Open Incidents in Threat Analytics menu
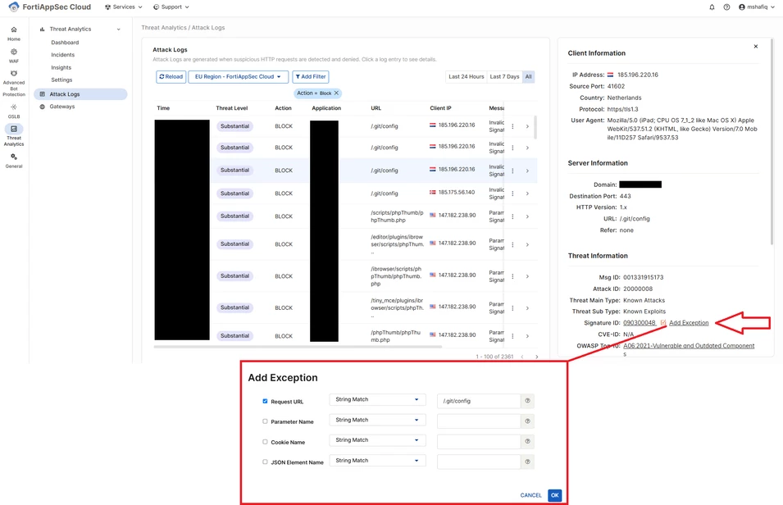This screenshot has height=505, width=783. (x=63, y=55)
